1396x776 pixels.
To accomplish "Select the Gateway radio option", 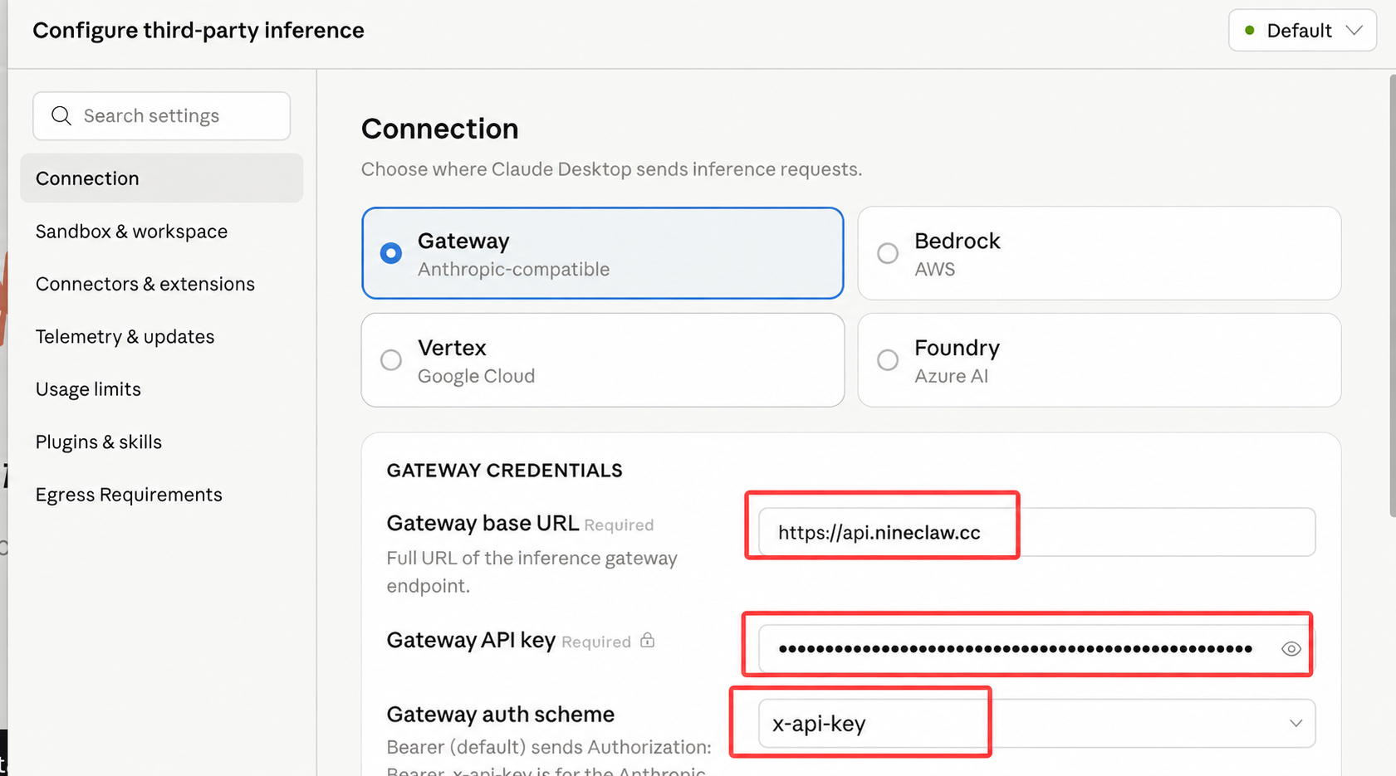I will click(x=602, y=253).
